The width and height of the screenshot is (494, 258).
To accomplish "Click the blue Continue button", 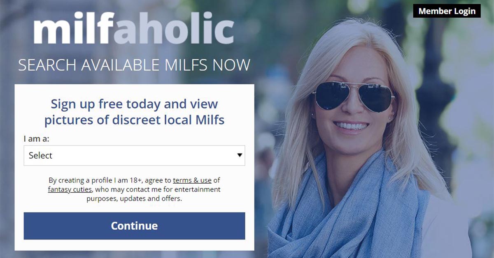I will click(134, 226).
